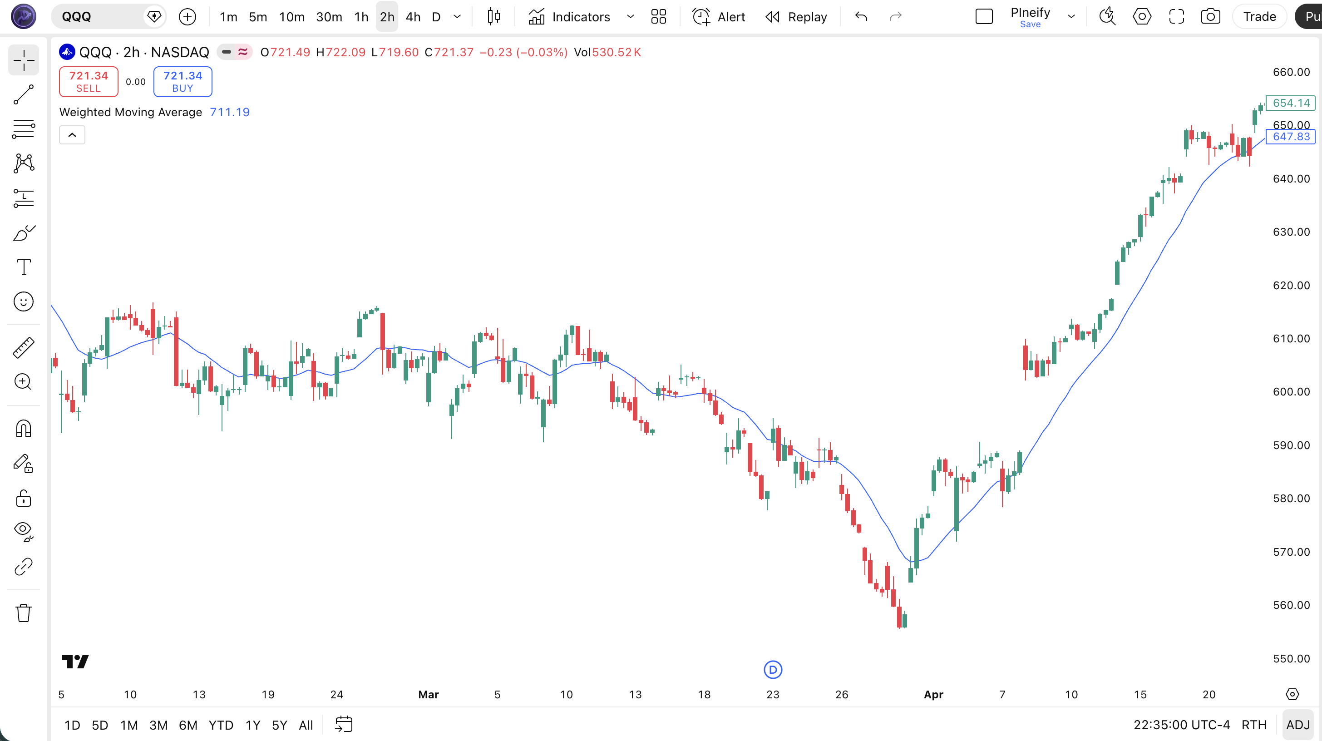Expand the indicator favorites dropdown arrow
This screenshot has width=1322, height=741.
[x=631, y=17]
